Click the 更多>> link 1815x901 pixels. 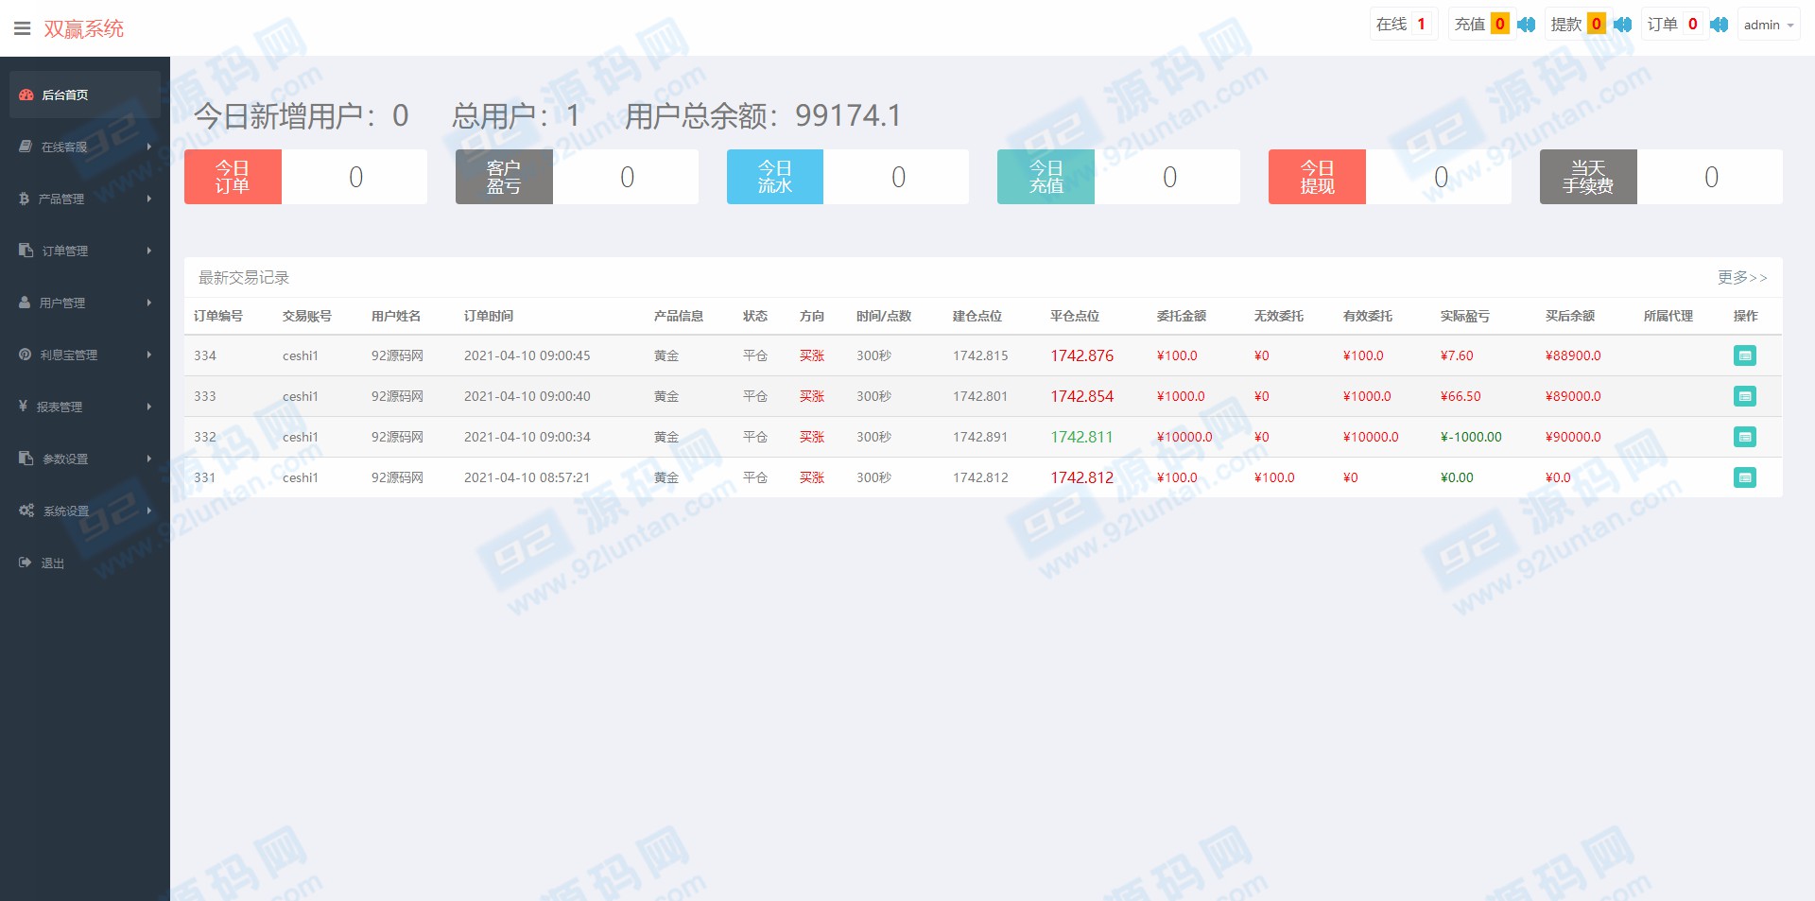pyautogui.click(x=1742, y=277)
